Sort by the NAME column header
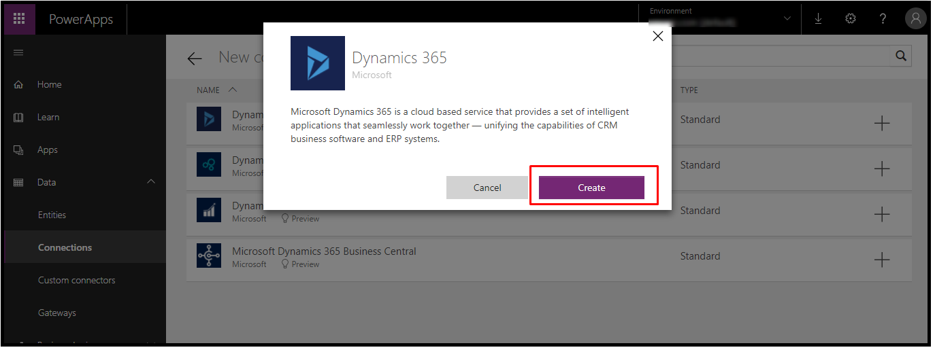This screenshot has height=352, width=935. [208, 90]
